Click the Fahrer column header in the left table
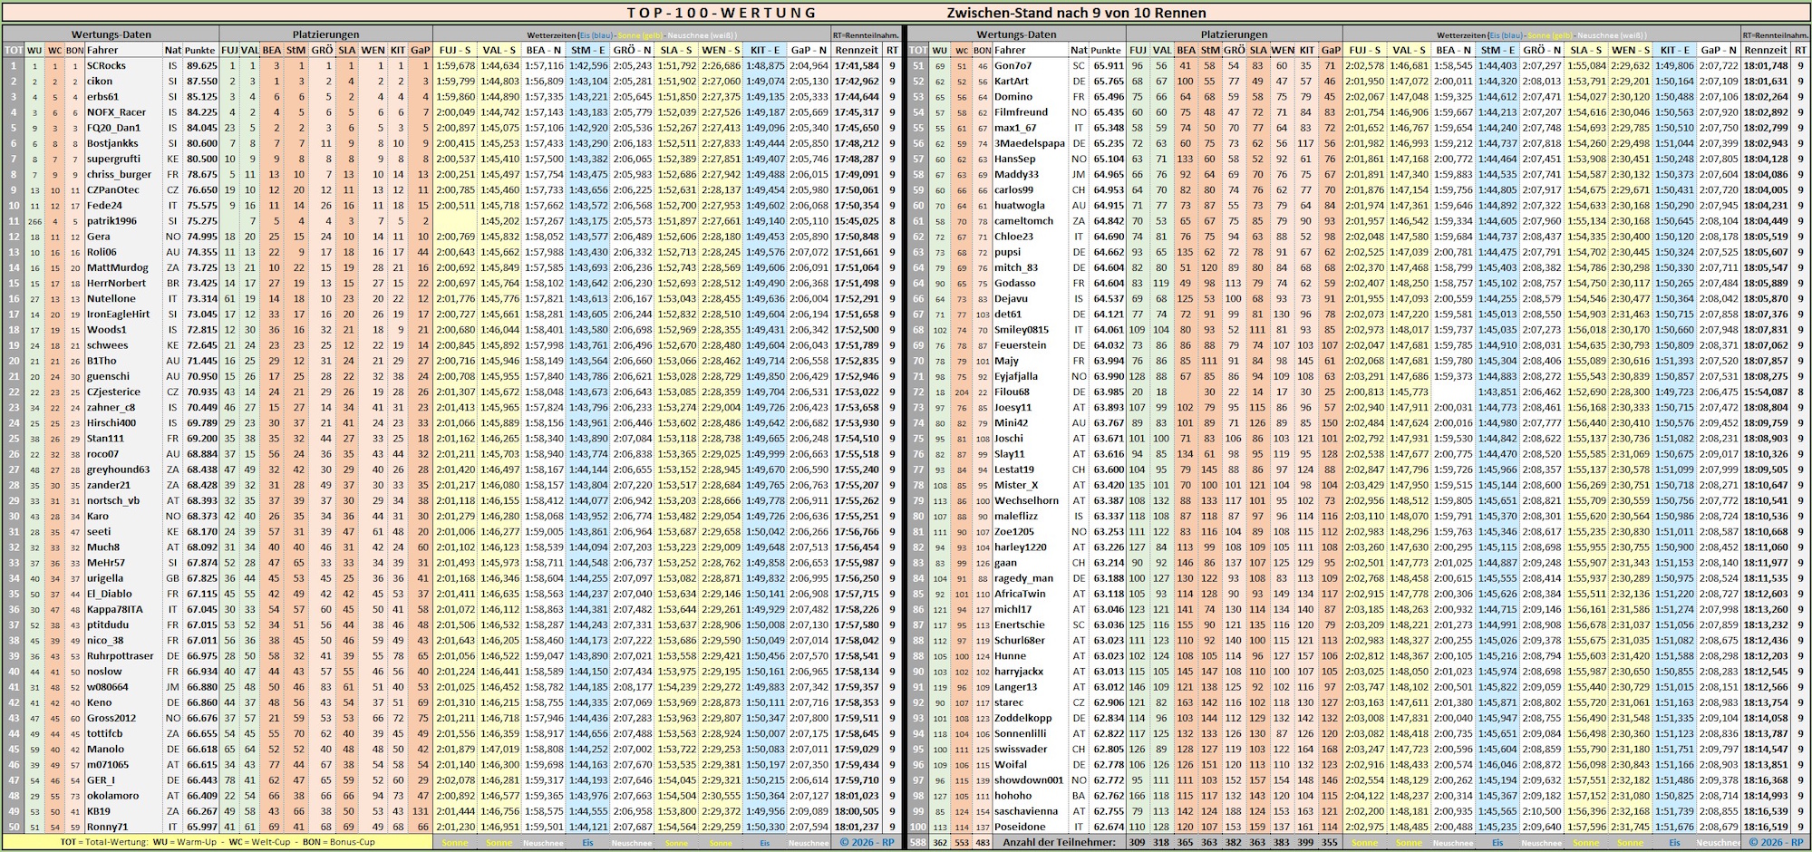 click(x=102, y=50)
